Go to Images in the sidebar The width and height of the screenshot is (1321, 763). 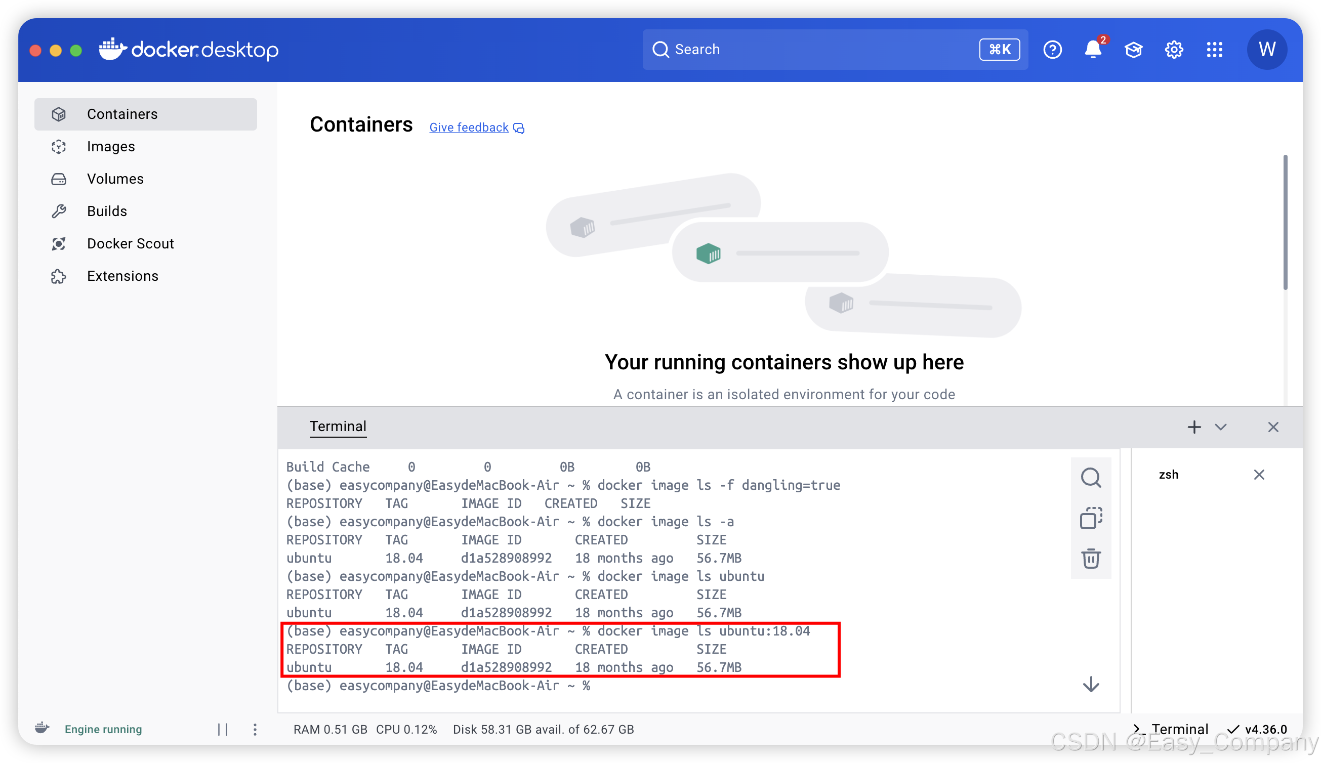[x=111, y=146]
